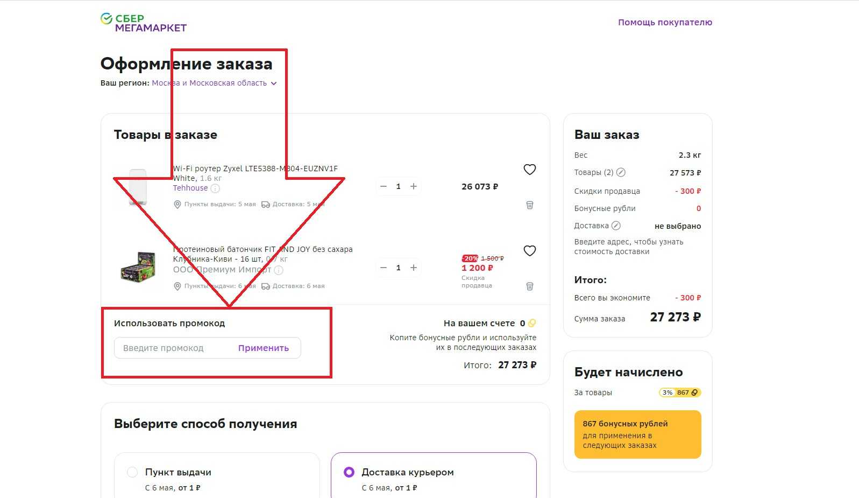The width and height of the screenshot is (859, 498).
Task: Edit delivery using pencil icon beside Доставка
Action: pyautogui.click(x=616, y=226)
